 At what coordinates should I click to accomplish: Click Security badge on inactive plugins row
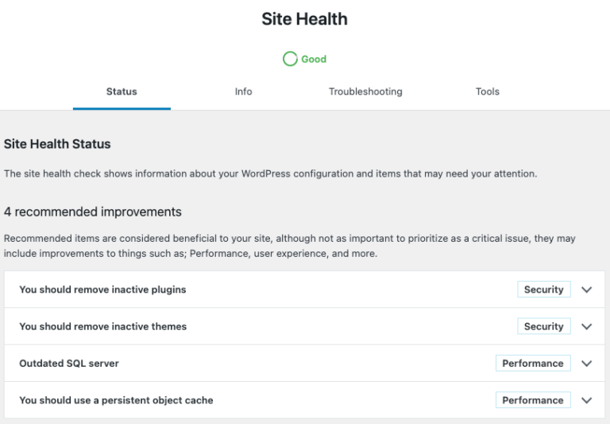pyautogui.click(x=544, y=289)
